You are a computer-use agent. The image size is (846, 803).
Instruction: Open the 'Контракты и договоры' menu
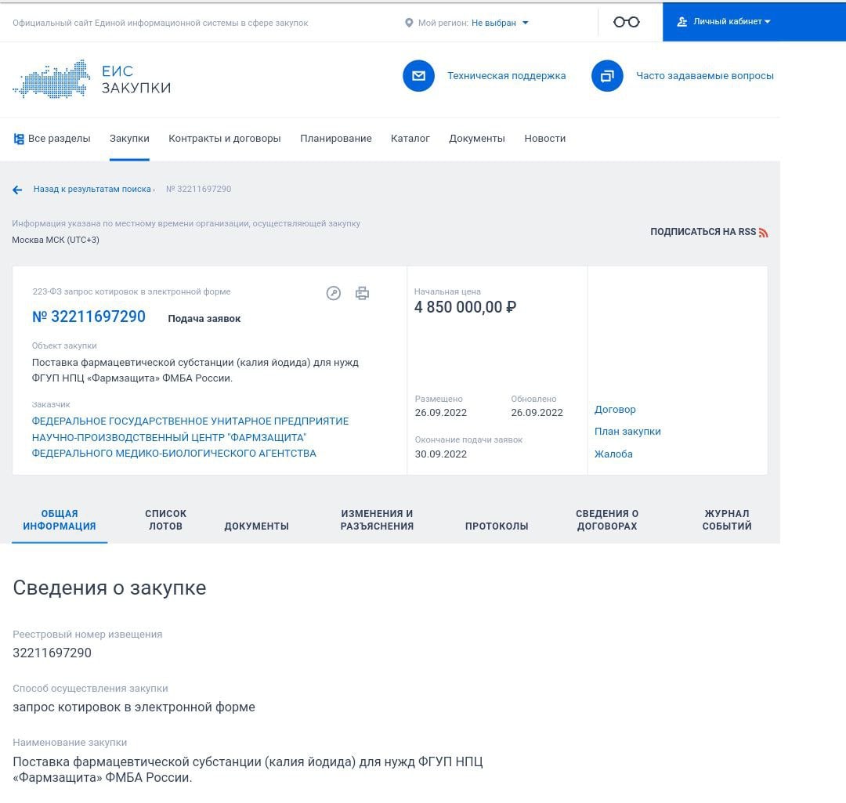(x=224, y=139)
